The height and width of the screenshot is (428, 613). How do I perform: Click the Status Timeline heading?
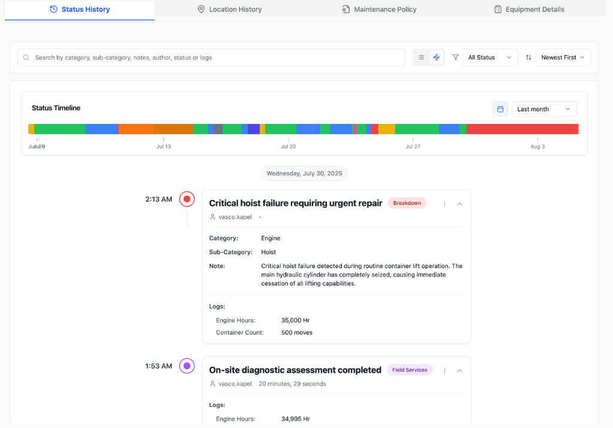tap(56, 108)
